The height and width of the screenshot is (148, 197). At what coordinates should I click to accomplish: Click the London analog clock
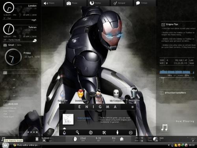(x=9, y=7)
